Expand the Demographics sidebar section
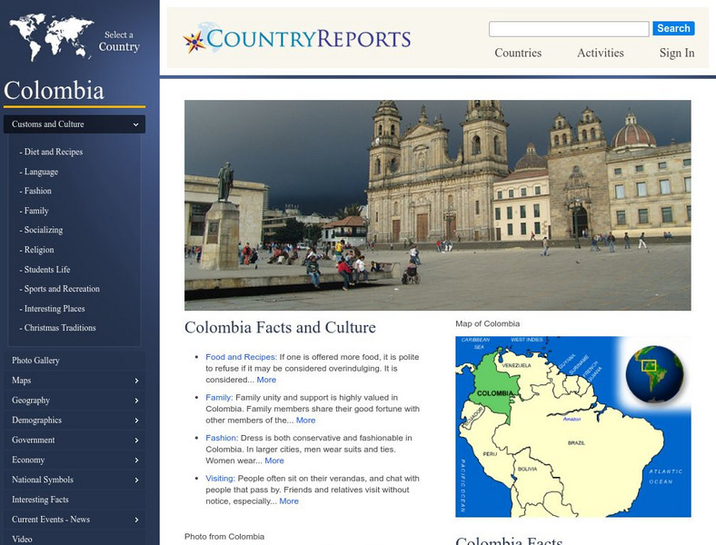Image resolution: width=716 pixels, height=545 pixels. tap(136, 421)
